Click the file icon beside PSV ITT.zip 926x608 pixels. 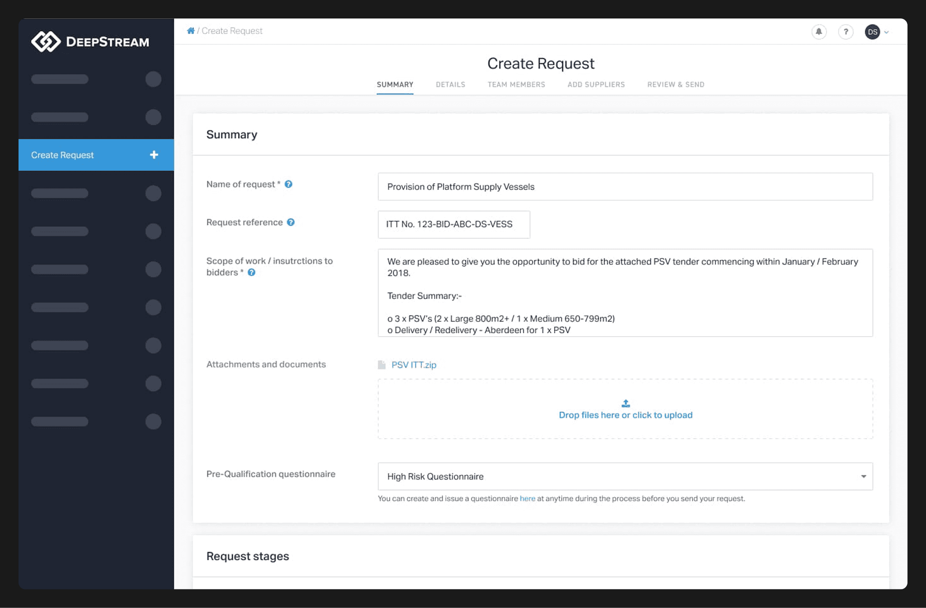point(382,365)
